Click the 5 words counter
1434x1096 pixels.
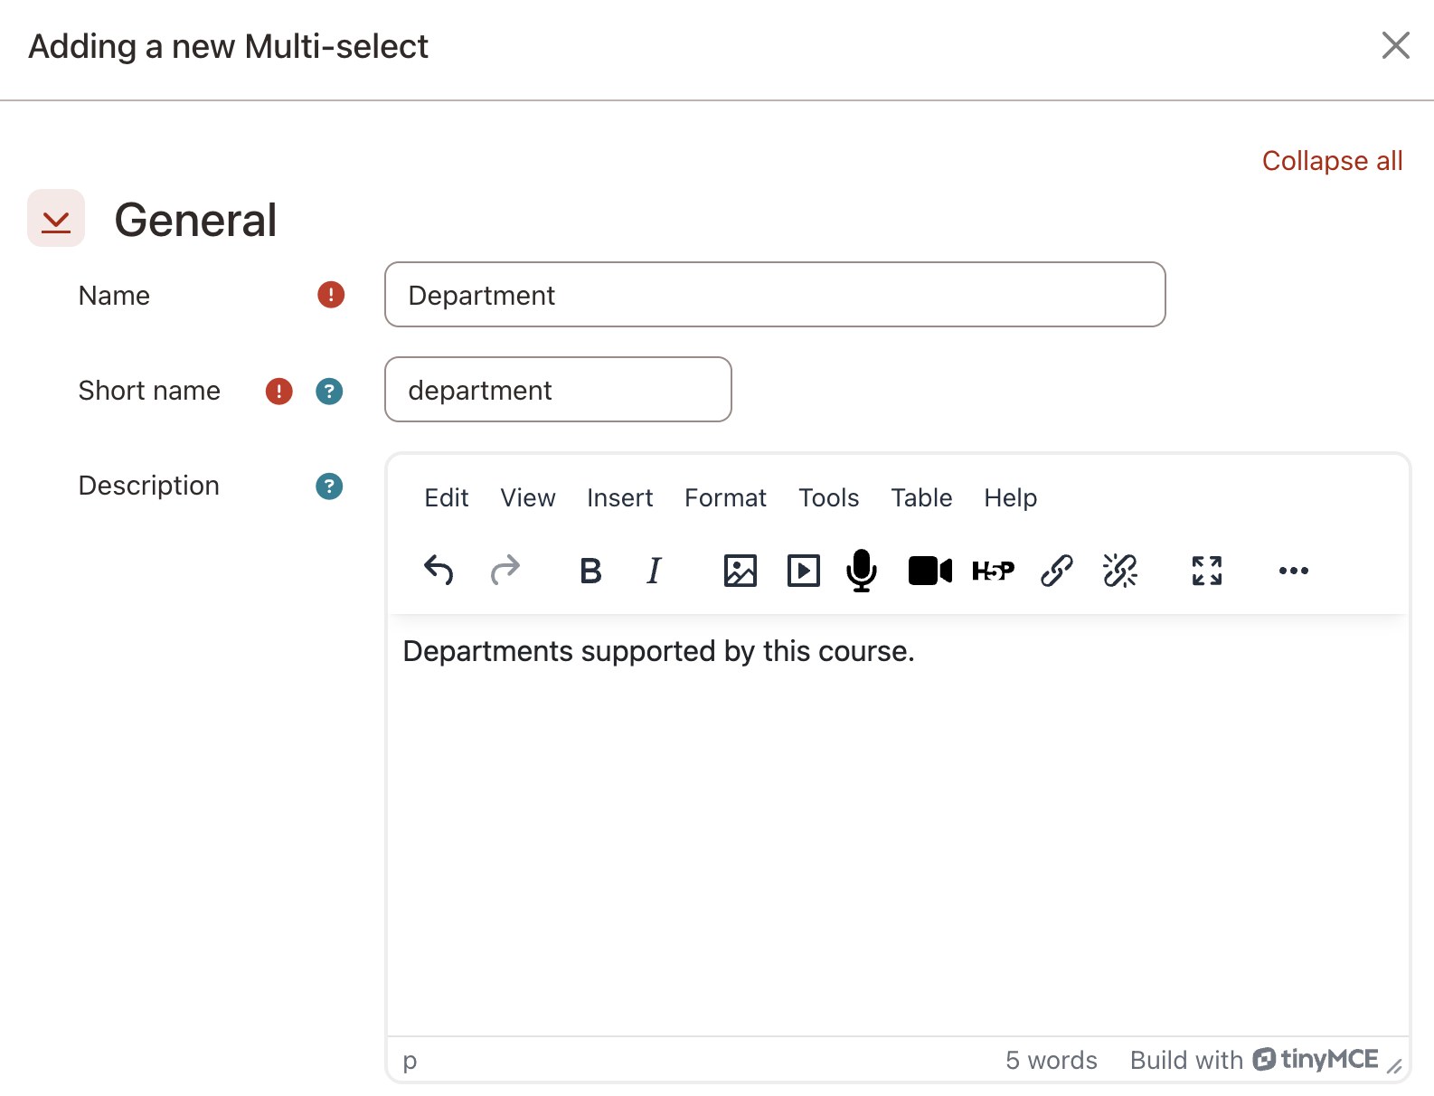click(x=1052, y=1061)
